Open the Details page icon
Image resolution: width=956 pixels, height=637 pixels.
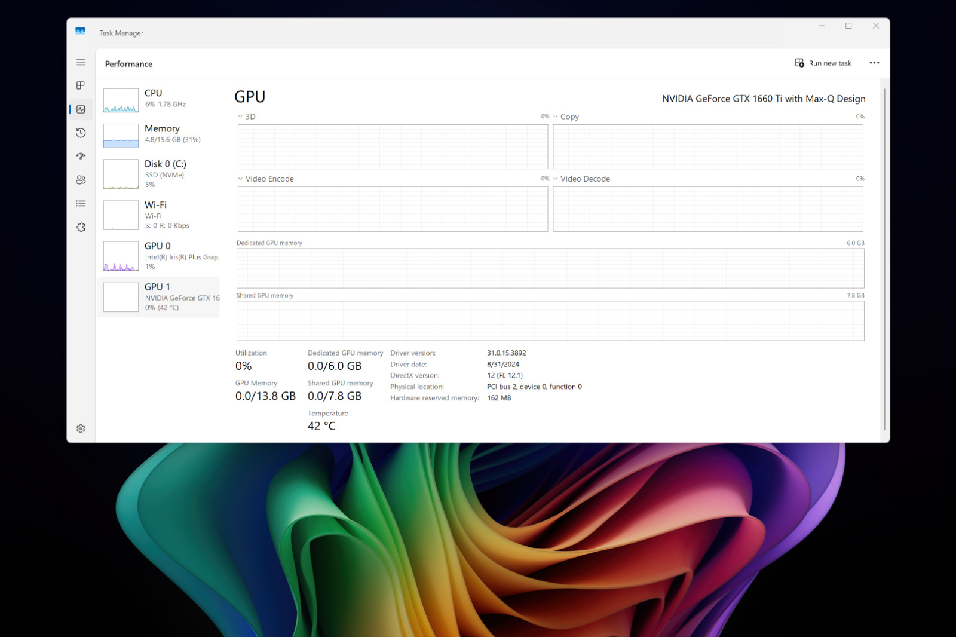pyautogui.click(x=81, y=204)
